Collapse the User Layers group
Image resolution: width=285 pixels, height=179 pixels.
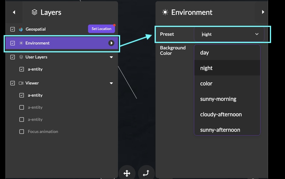click(x=111, y=57)
